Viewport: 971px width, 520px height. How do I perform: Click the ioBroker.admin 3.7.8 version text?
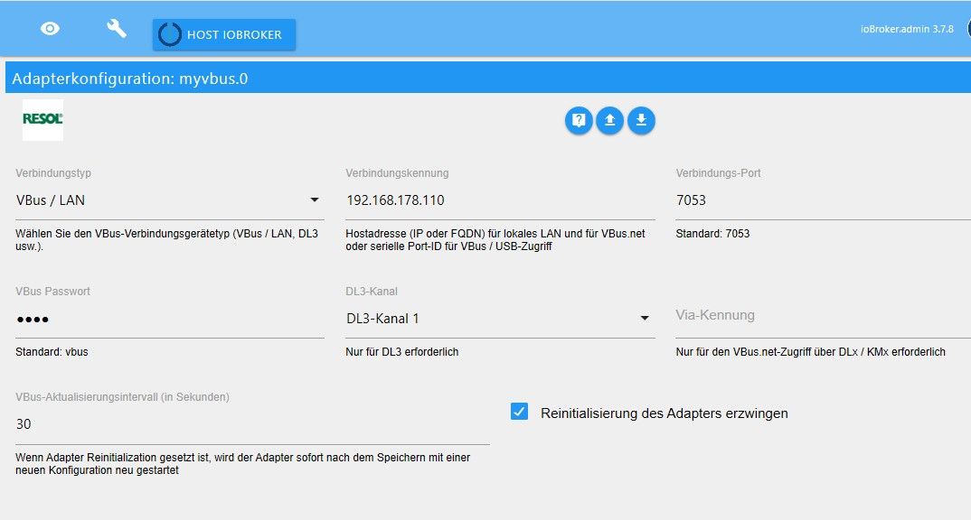click(907, 29)
